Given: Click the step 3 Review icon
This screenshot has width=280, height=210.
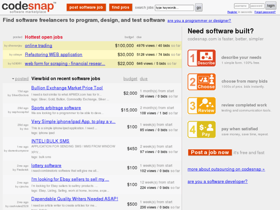Looking at the screenshot, I should pos(201,106).
